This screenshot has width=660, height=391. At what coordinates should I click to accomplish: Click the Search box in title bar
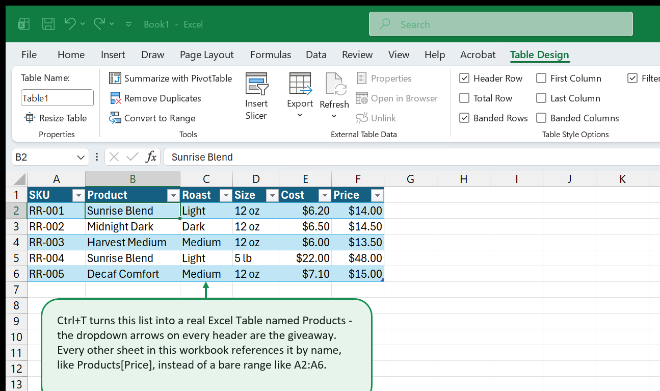click(501, 24)
